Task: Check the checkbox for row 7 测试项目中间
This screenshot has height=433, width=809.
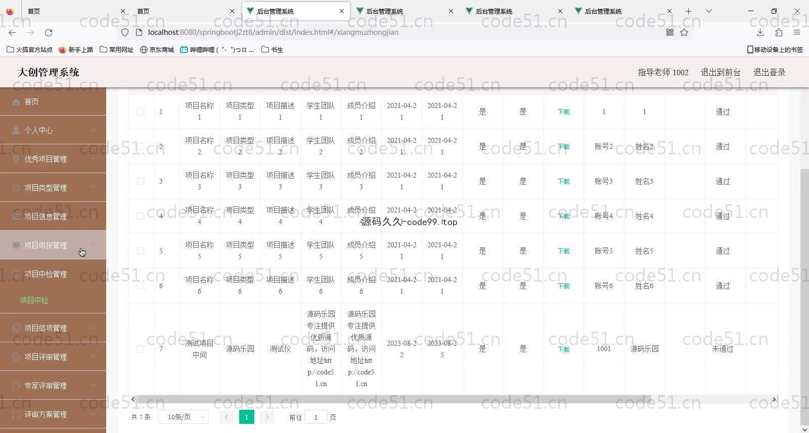Action: coord(141,349)
